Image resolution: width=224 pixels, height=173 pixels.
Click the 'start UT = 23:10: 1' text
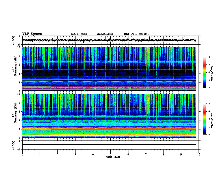(137, 34)
